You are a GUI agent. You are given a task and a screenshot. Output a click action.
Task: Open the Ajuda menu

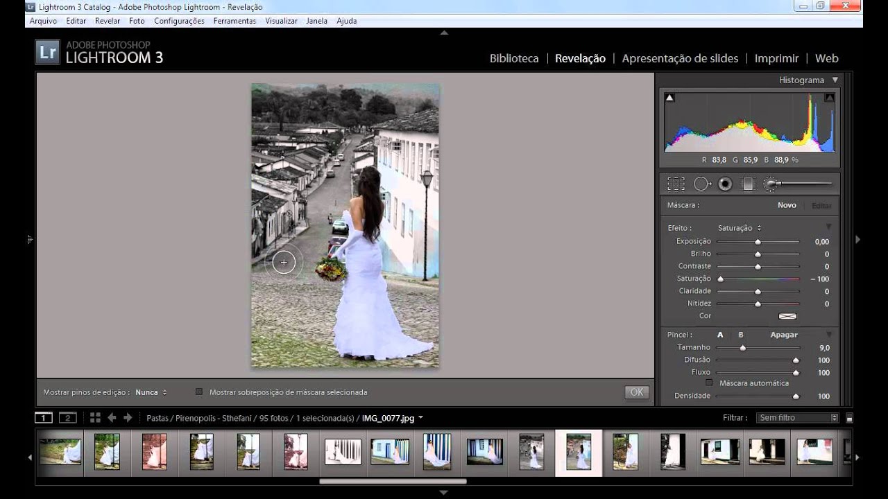(x=347, y=21)
